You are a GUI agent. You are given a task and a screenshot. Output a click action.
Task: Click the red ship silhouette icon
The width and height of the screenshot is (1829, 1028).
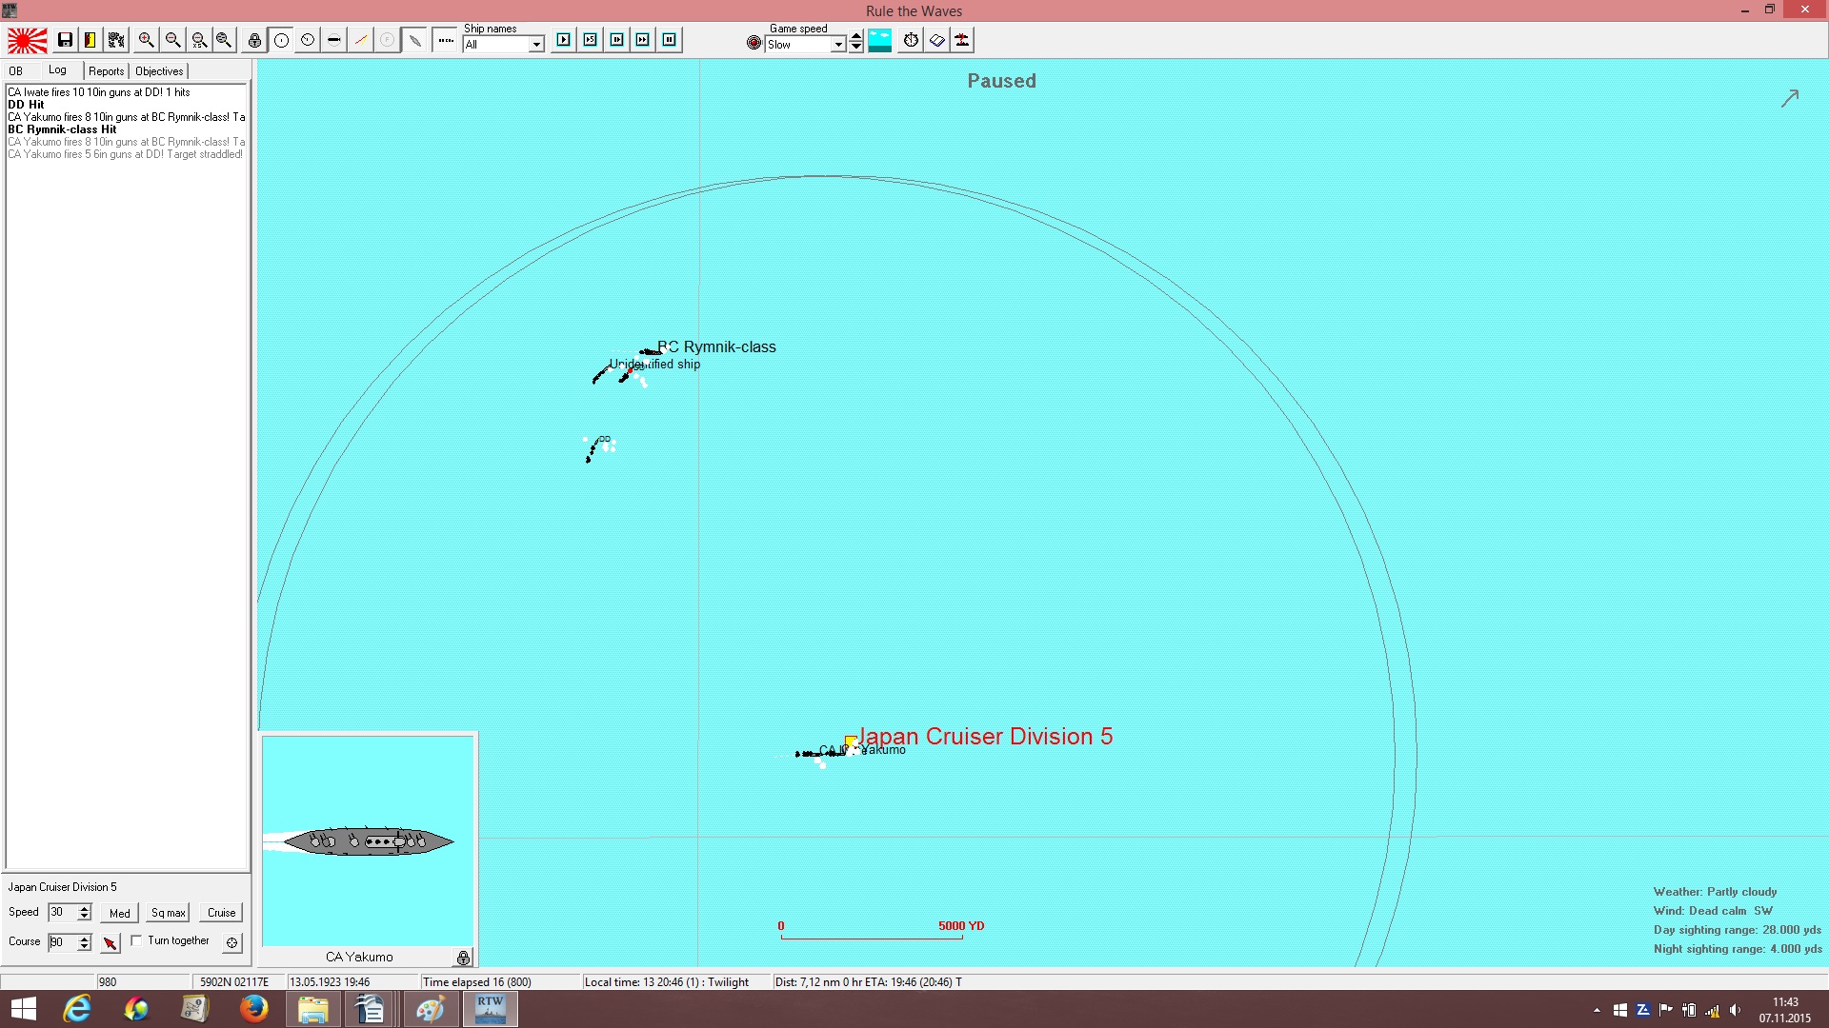(962, 40)
